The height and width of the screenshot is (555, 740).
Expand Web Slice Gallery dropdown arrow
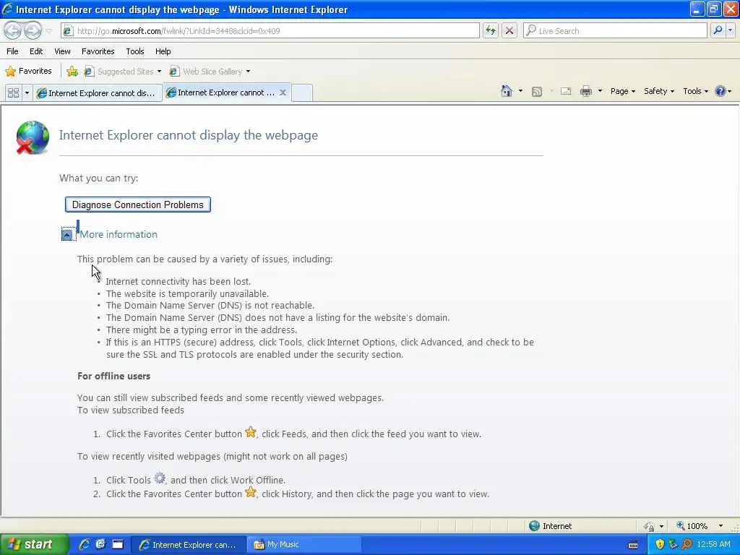[249, 72]
